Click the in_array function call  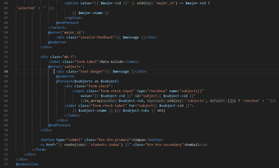(92, 101)
